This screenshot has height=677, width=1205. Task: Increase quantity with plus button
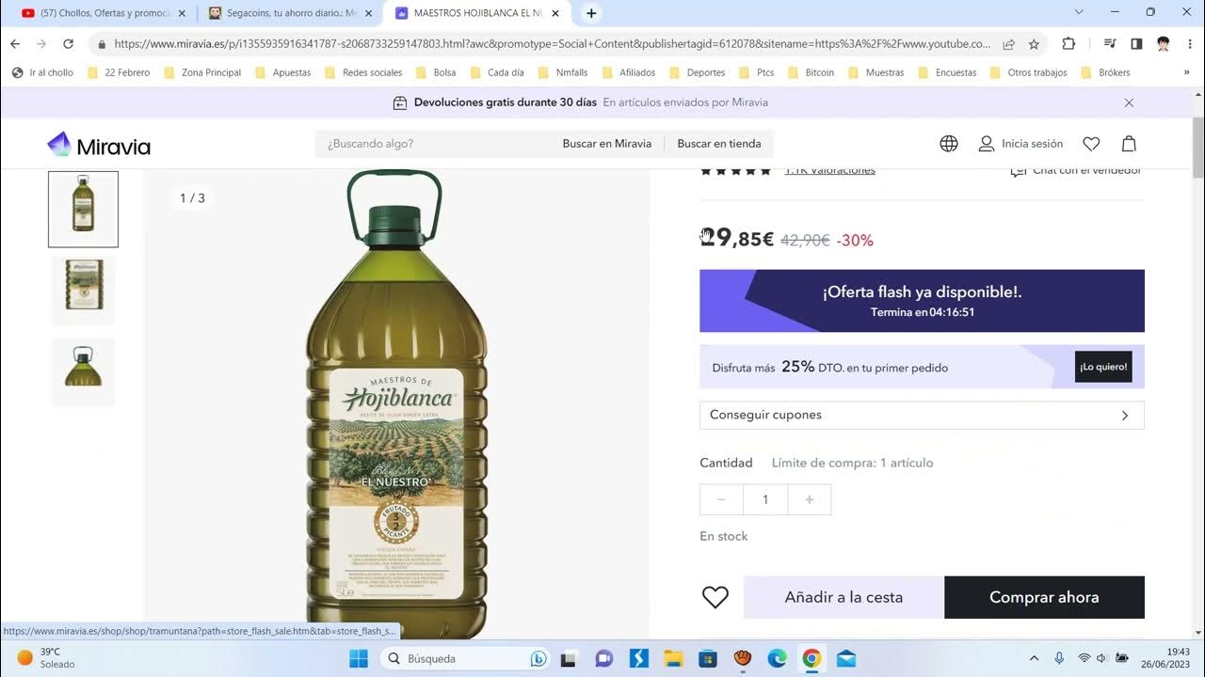(810, 499)
